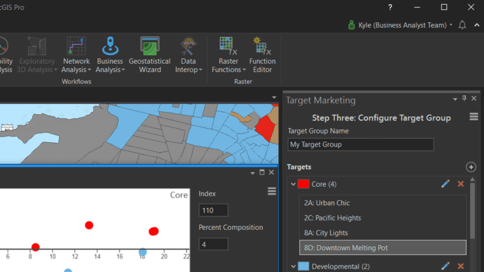Close the chart pane
Image resolution: width=484 pixels, height=272 pixels.
[x=271, y=172]
